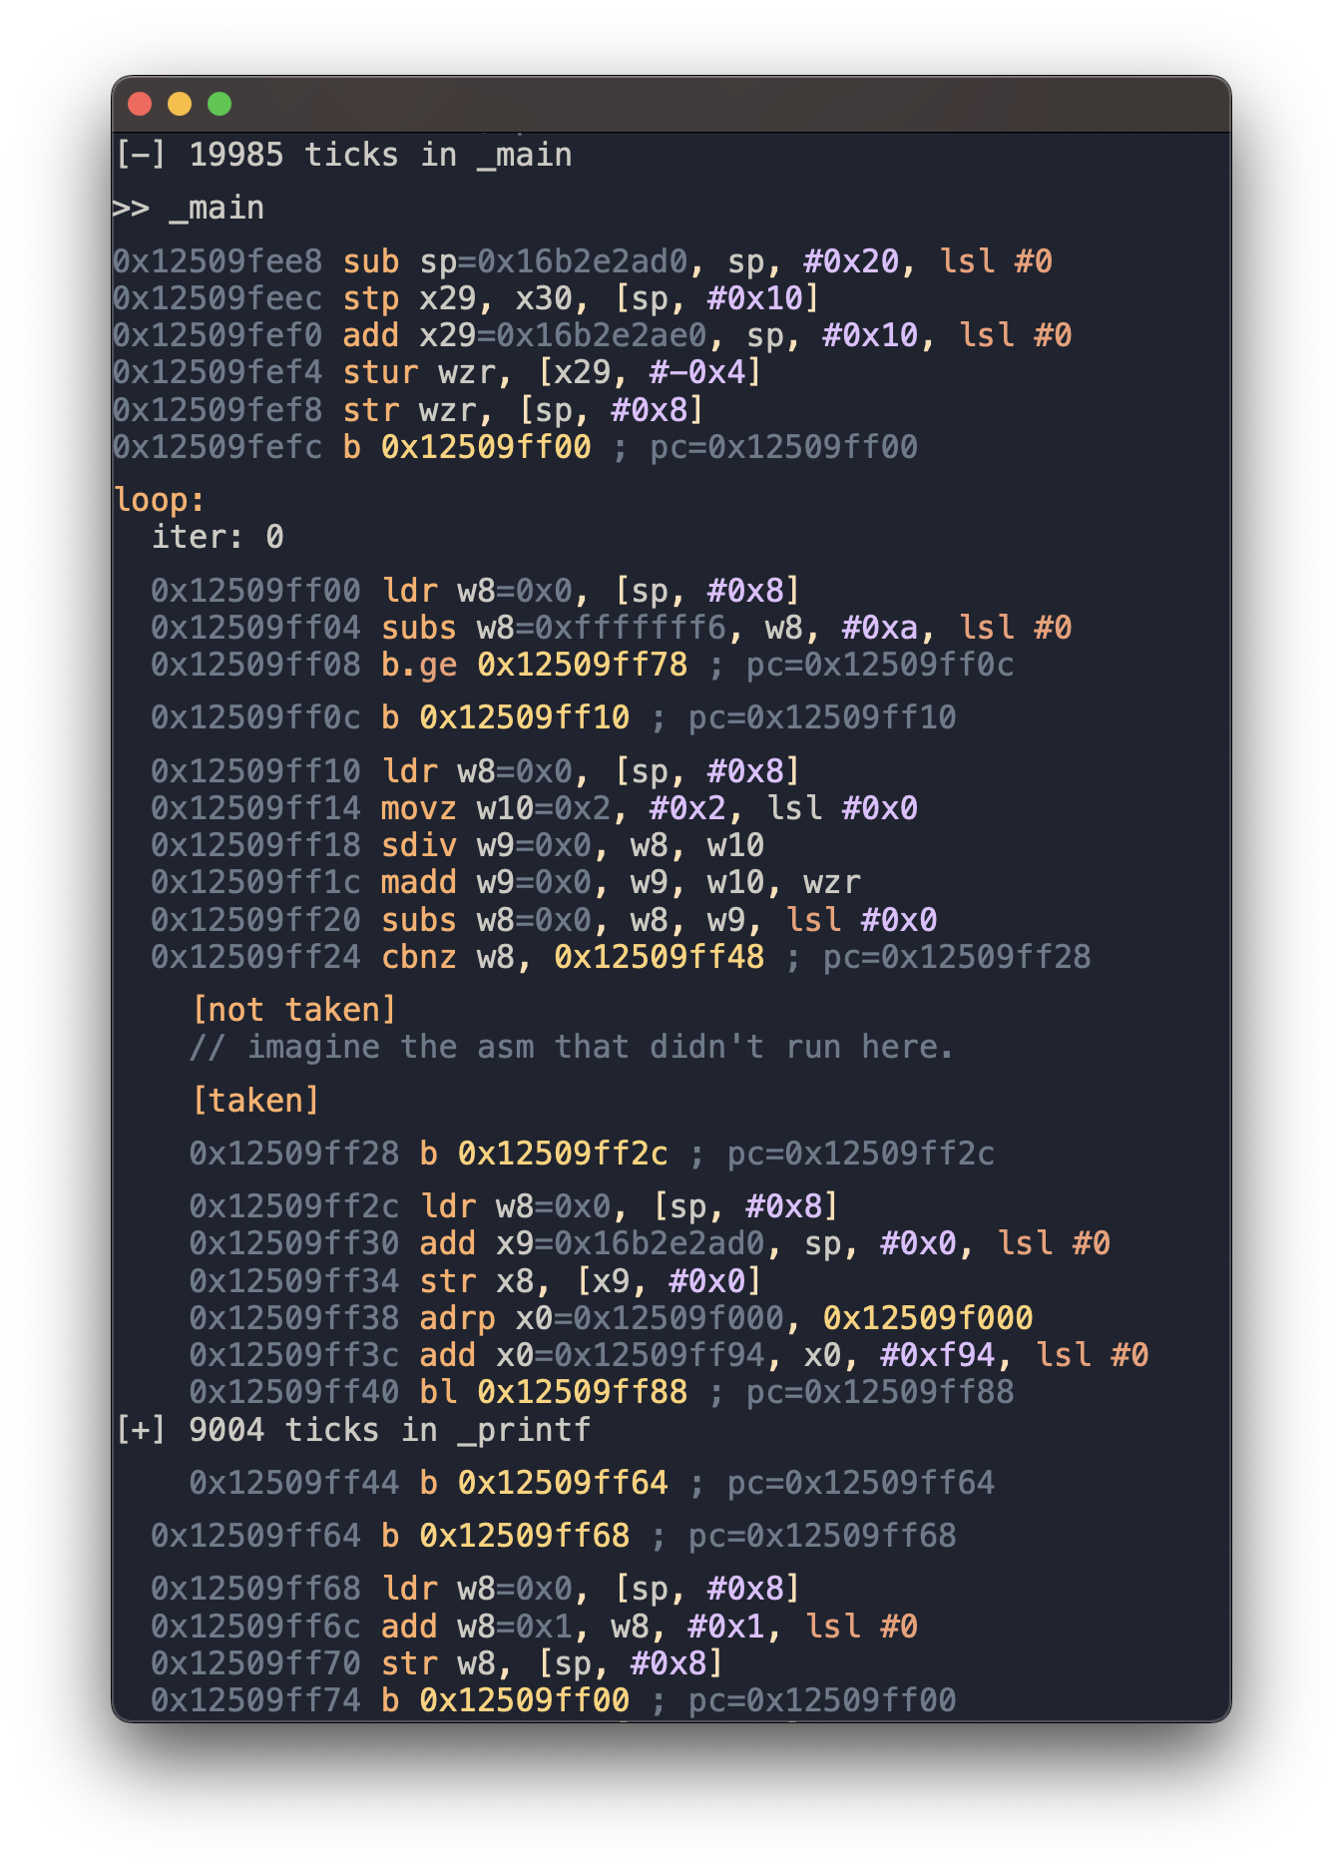The height and width of the screenshot is (1870, 1343).
Task: Click the green maximize window button
Action: click(x=220, y=104)
